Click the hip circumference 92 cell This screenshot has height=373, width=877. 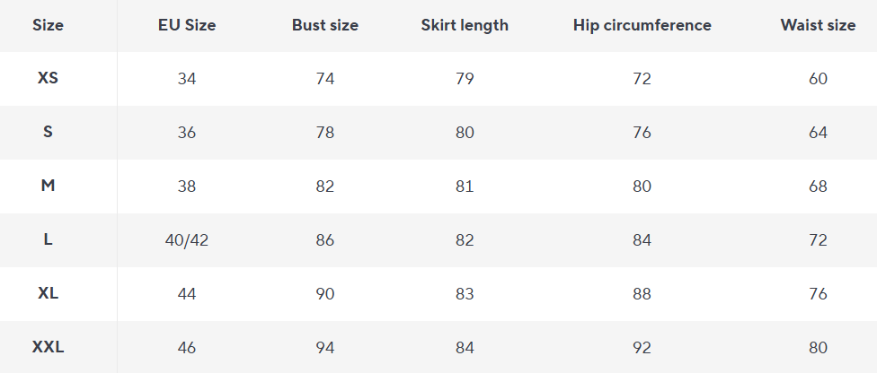(642, 348)
